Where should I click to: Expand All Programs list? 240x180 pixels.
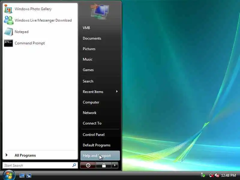(x=40, y=155)
